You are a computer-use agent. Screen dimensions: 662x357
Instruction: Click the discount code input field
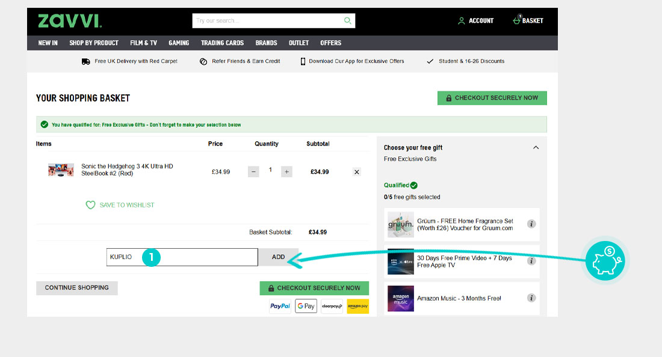(182, 257)
